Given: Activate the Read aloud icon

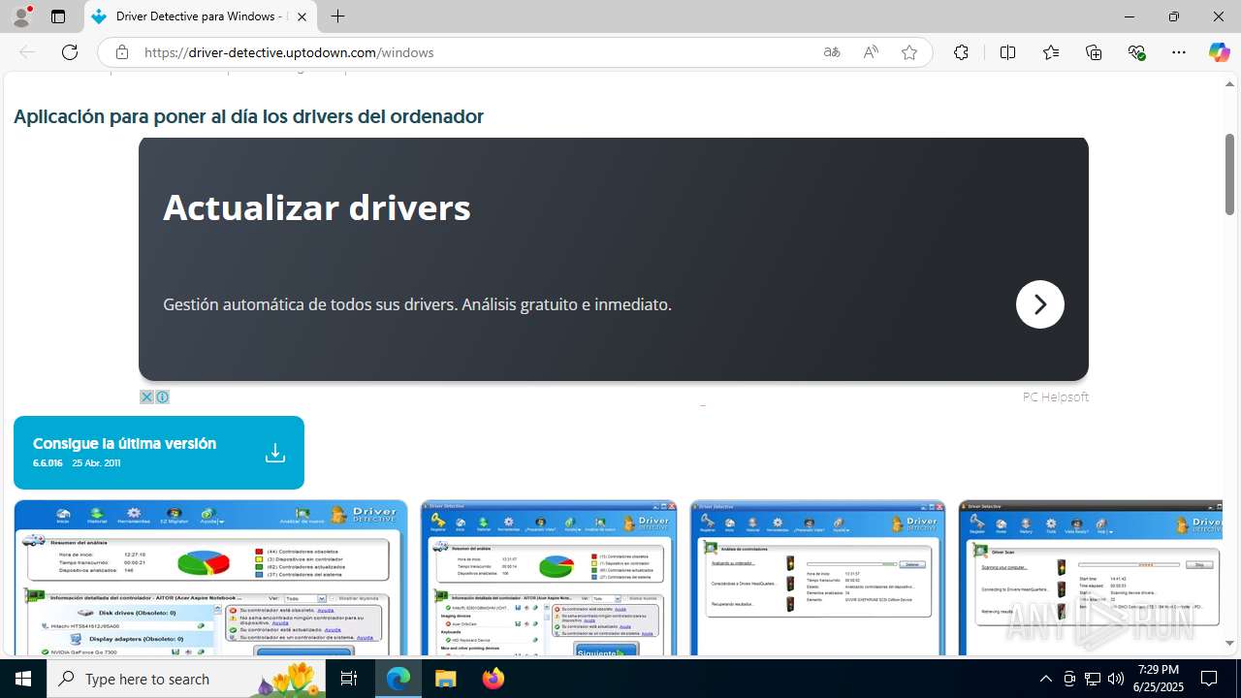Looking at the screenshot, I should point(871,52).
